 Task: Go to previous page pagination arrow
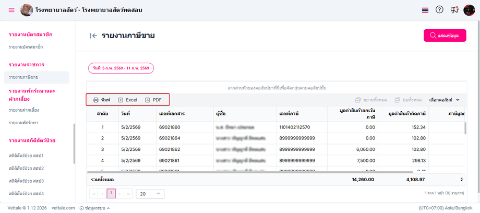coord(102,194)
